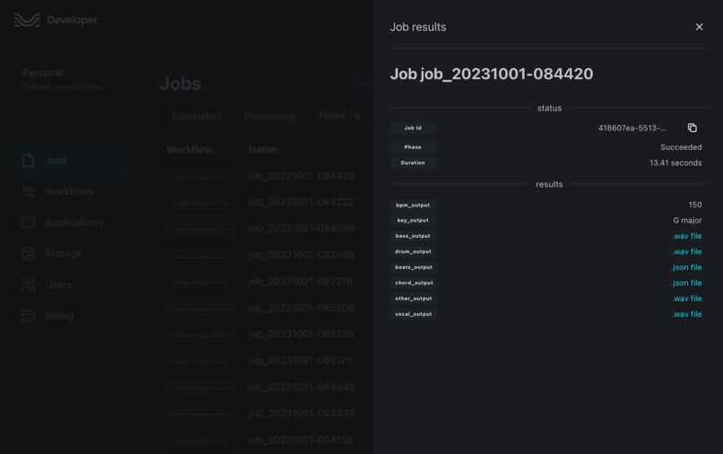Image resolution: width=723 pixels, height=454 pixels.
Task: Click the Duration label badge
Action: (x=413, y=163)
